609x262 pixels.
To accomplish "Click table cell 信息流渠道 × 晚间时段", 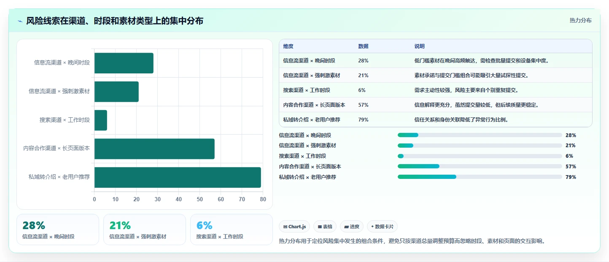I will [x=309, y=61].
